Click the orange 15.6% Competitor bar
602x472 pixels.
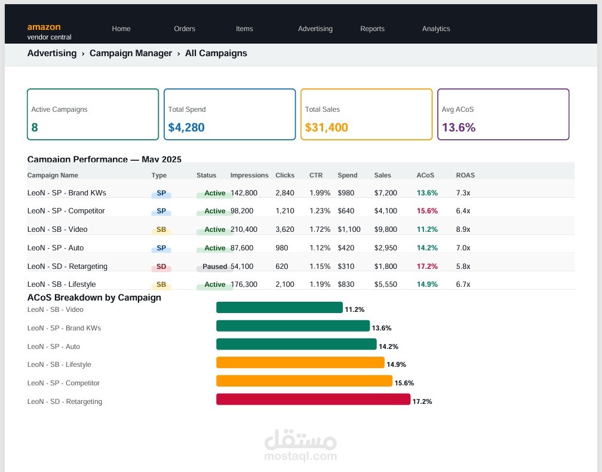coord(304,381)
